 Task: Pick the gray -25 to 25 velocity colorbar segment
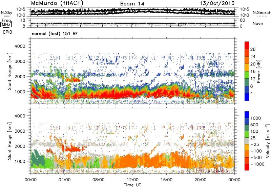click(247, 141)
